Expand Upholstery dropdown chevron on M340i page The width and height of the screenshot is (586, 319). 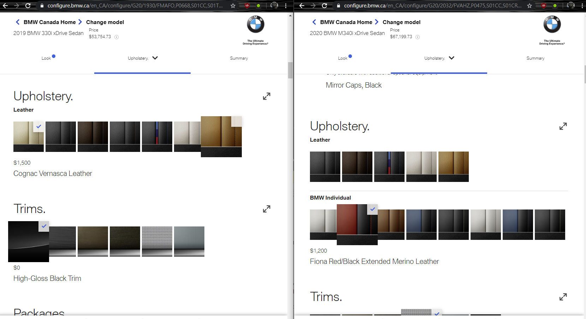coord(452,58)
